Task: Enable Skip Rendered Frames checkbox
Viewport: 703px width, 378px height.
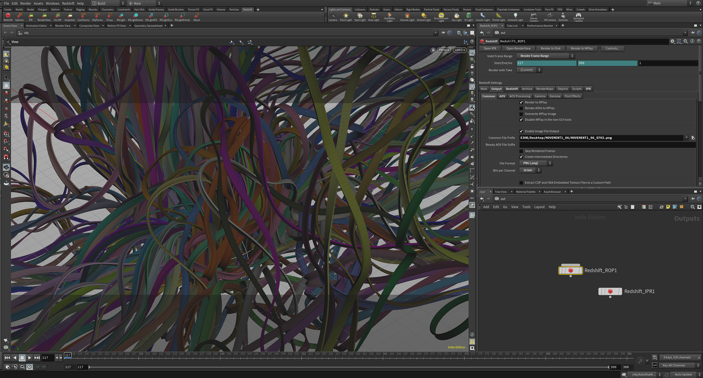Action: pyautogui.click(x=521, y=151)
